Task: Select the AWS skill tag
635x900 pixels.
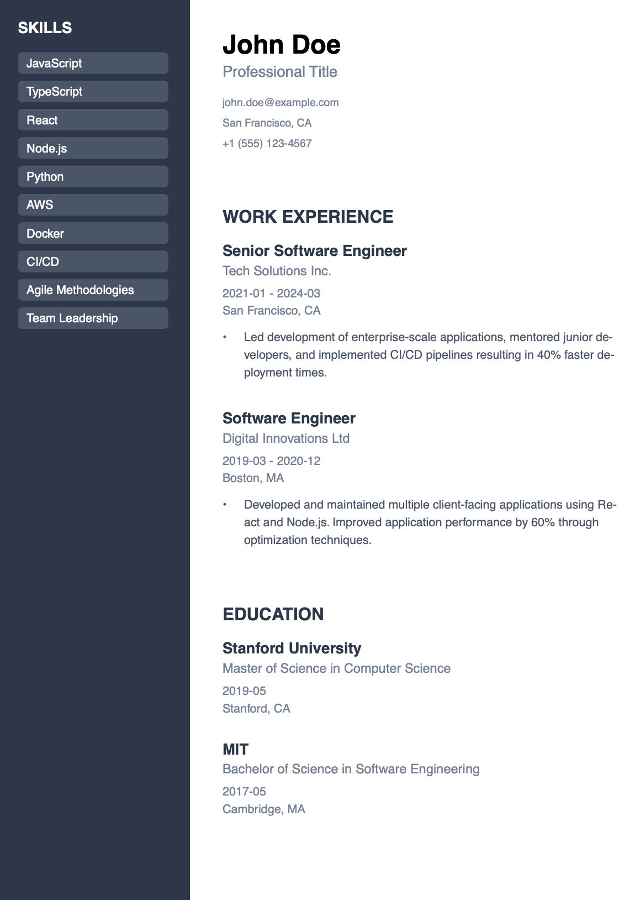Action: point(93,205)
